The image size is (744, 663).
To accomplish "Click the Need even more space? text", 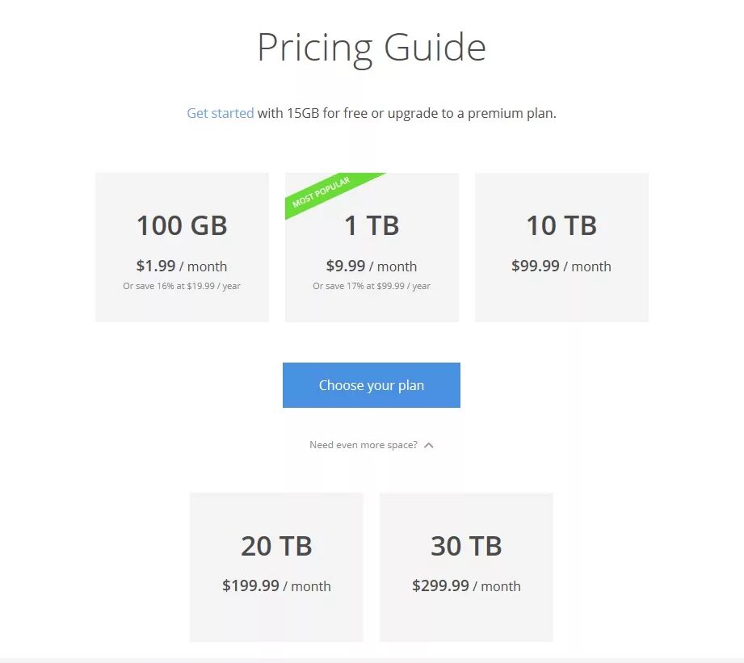I will [x=364, y=445].
